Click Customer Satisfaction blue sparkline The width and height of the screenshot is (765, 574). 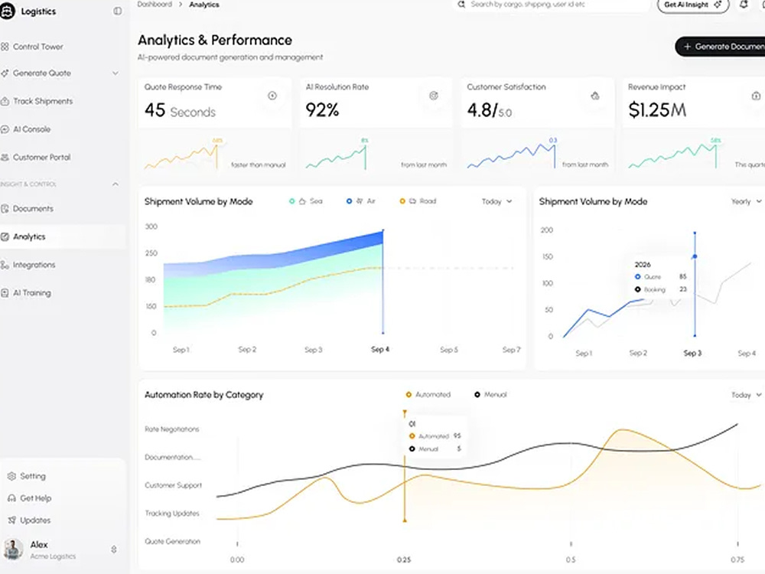(511, 155)
